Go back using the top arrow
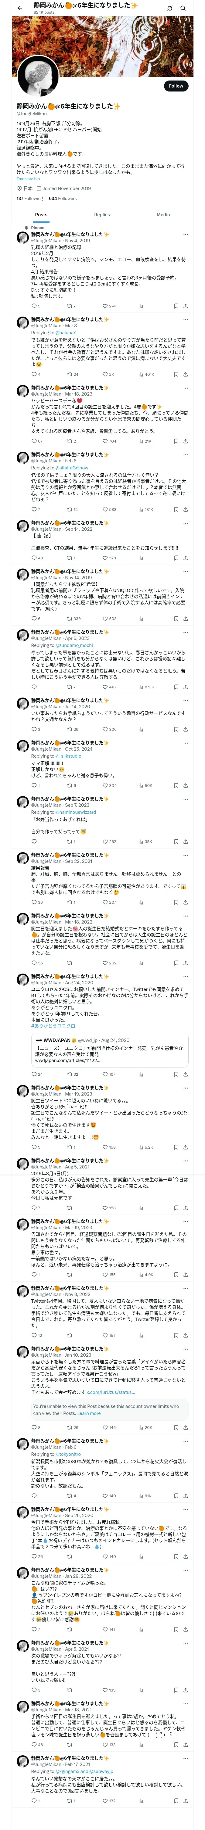This screenshot has height=1830, width=205. [x=20, y=9]
